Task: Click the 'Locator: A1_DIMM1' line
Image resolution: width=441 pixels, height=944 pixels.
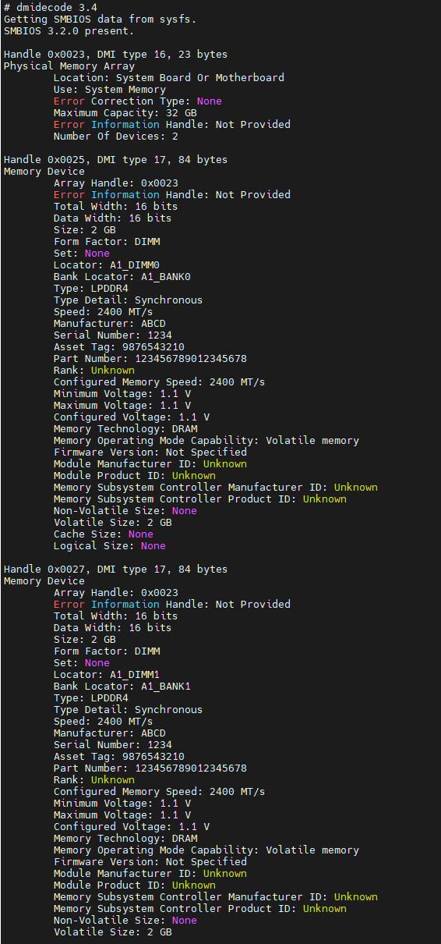Action: pyautogui.click(x=106, y=675)
